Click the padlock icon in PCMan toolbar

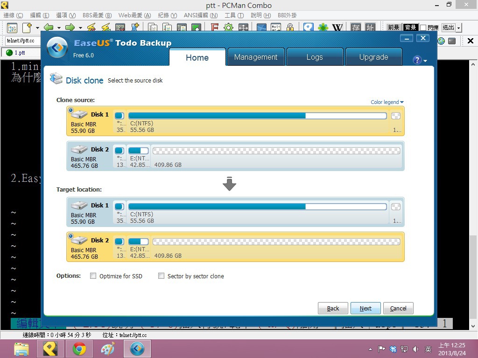[x=290, y=28]
